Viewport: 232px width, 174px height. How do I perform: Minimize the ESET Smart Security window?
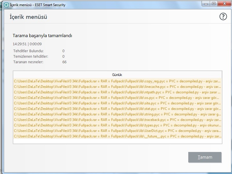pyautogui.click(x=206, y=4)
